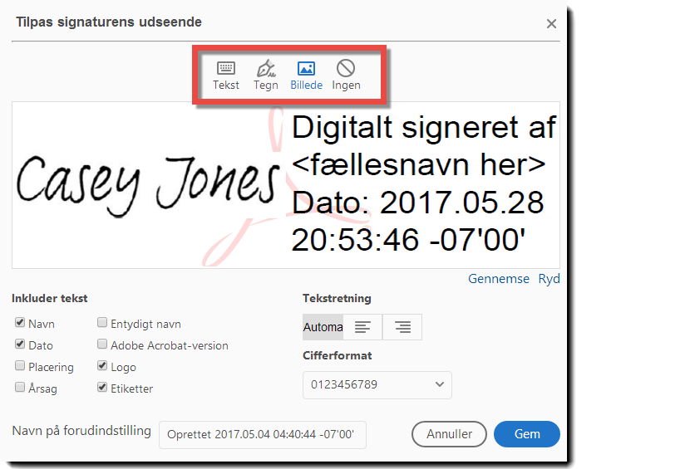Click the Gem button

click(x=527, y=434)
